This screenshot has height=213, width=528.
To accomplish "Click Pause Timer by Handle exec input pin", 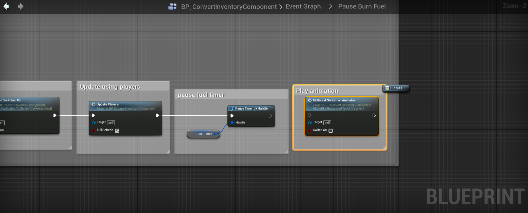I will (x=232, y=116).
